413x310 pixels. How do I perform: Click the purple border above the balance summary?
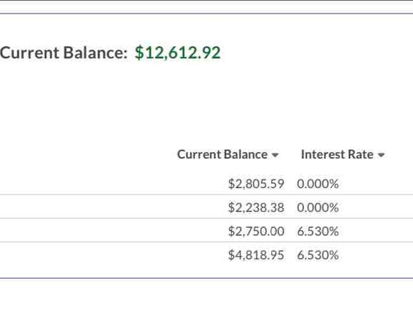[206, 14]
